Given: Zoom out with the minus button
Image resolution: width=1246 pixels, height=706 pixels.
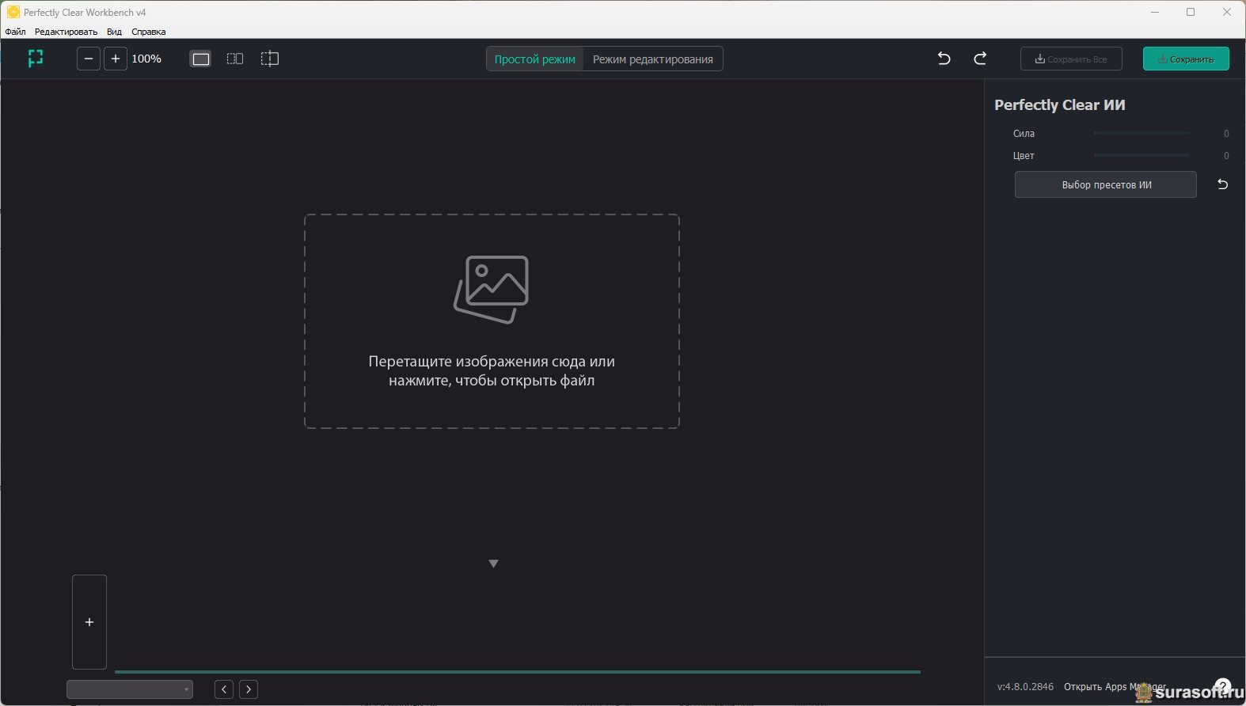Looking at the screenshot, I should (89, 59).
